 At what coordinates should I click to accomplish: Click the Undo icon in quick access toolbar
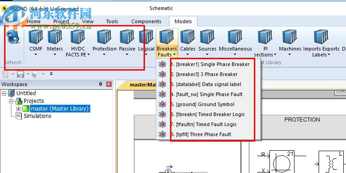pos(35,74)
